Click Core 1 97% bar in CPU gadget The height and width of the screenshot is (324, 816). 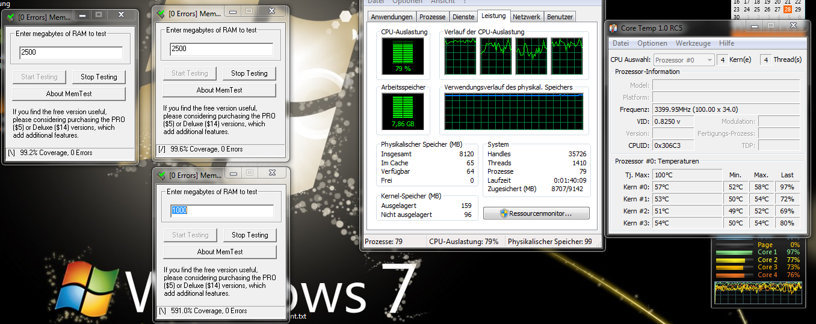(734, 252)
